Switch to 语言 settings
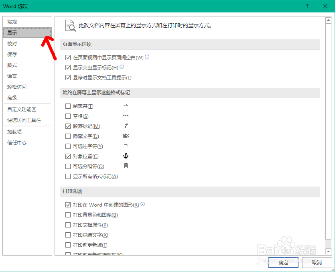This screenshot has width=335, height=272. 27,76
